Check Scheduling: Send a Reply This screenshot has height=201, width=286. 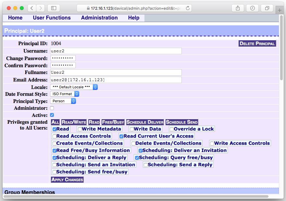(x=146, y=165)
